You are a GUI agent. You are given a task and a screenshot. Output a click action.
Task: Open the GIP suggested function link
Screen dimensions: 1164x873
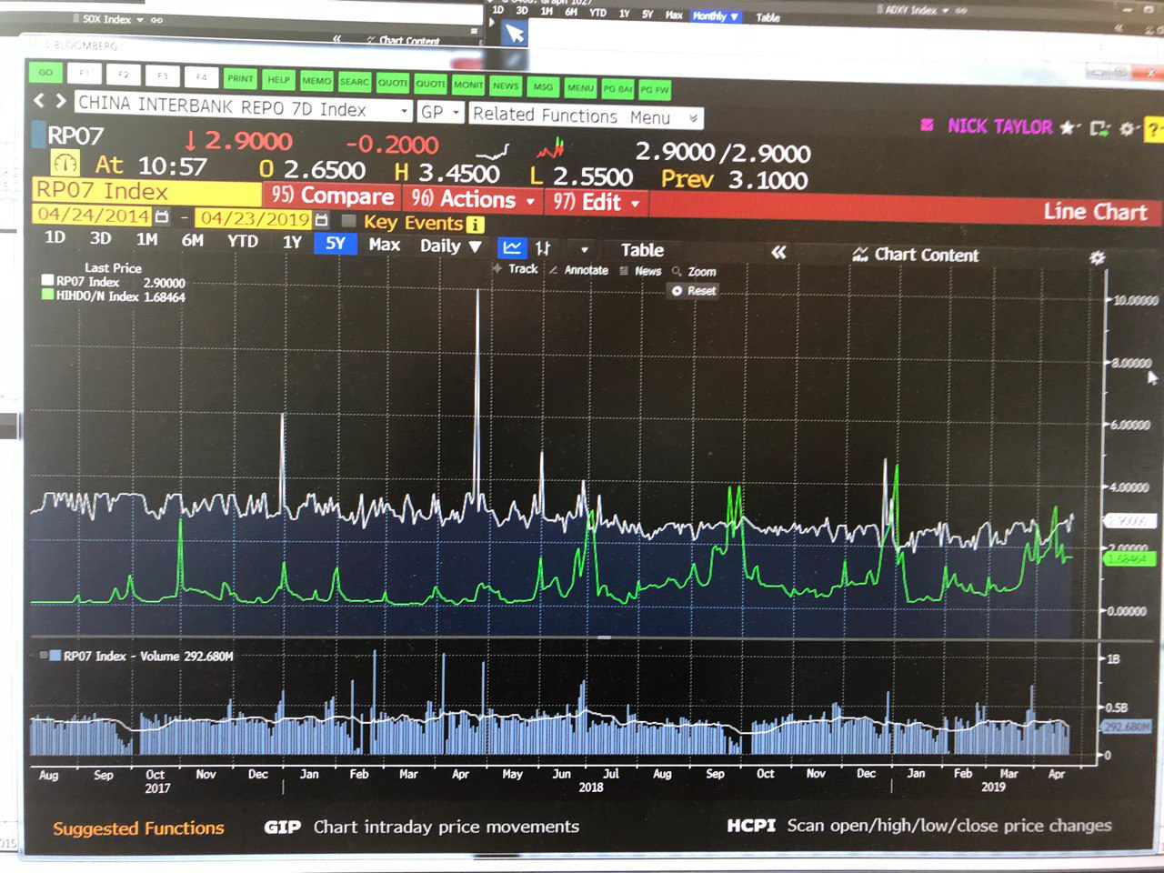click(x=421, y=827)
